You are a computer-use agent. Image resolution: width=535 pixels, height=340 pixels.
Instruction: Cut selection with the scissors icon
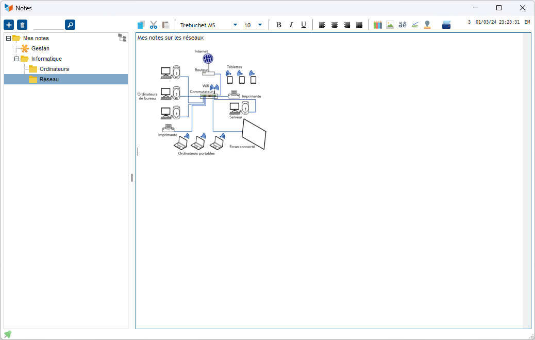coord(154,25)
